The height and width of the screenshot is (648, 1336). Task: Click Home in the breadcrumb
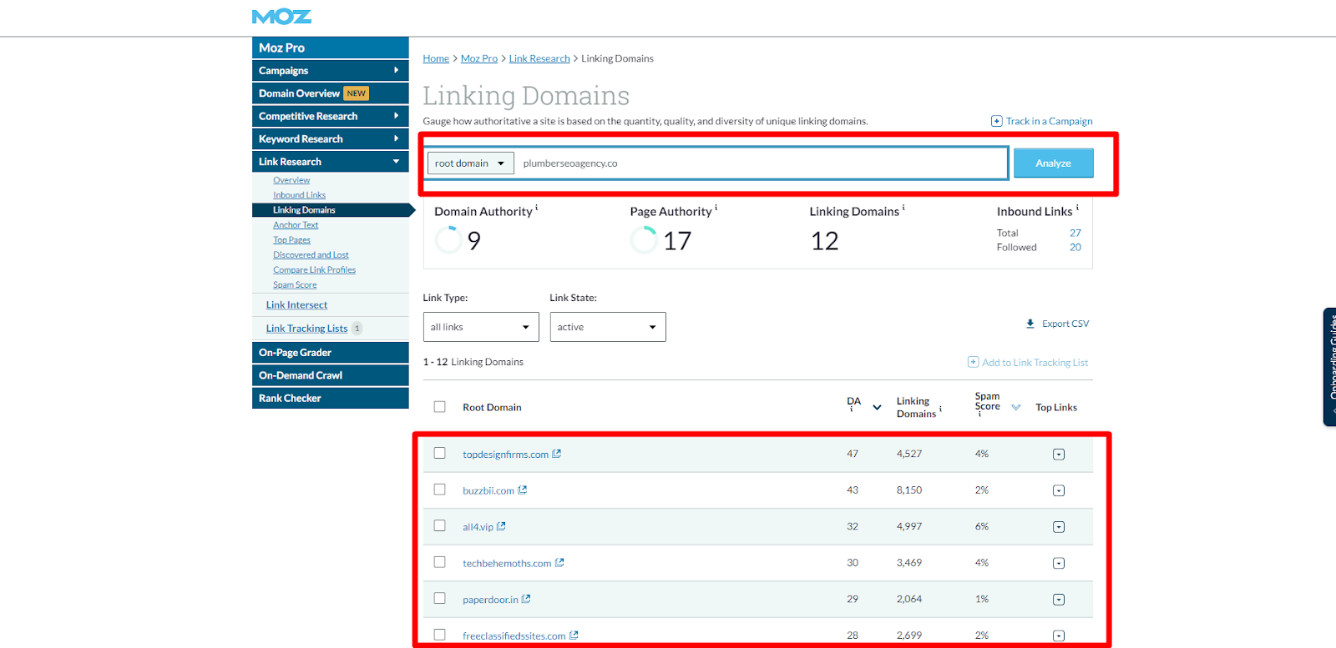pos(436,58)
